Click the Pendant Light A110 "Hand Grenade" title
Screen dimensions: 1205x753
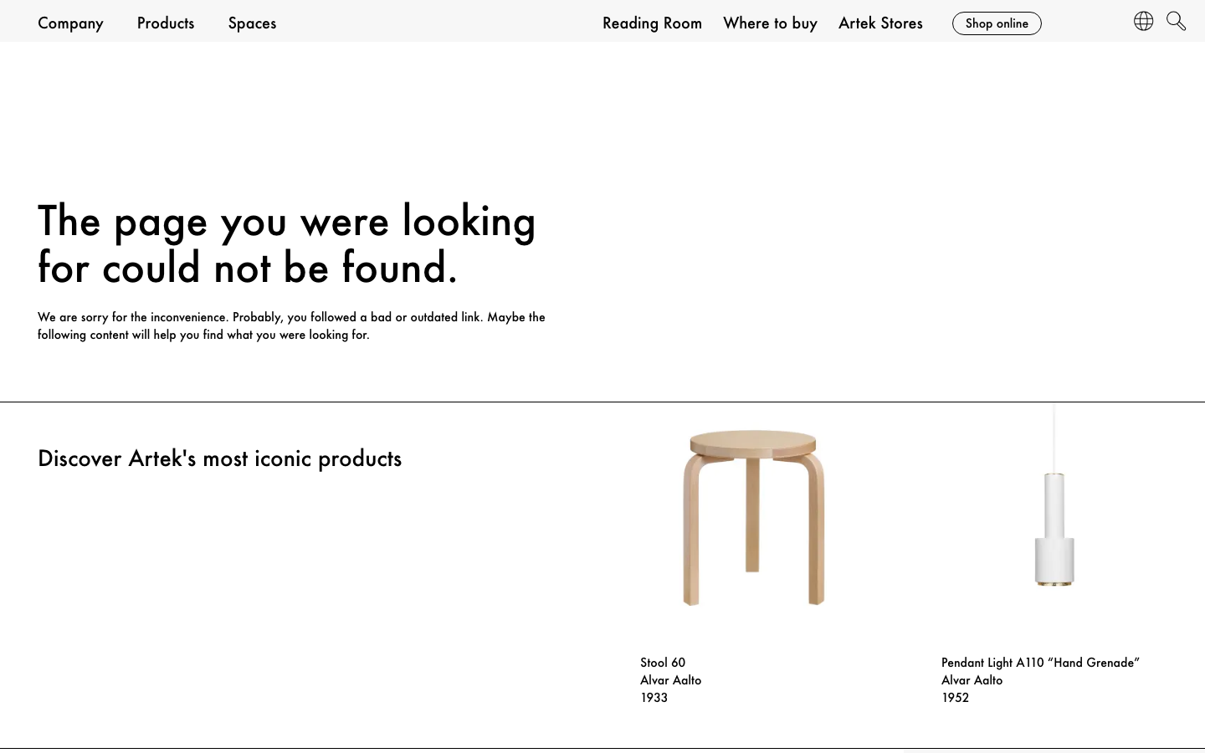tap(1040, 663)
